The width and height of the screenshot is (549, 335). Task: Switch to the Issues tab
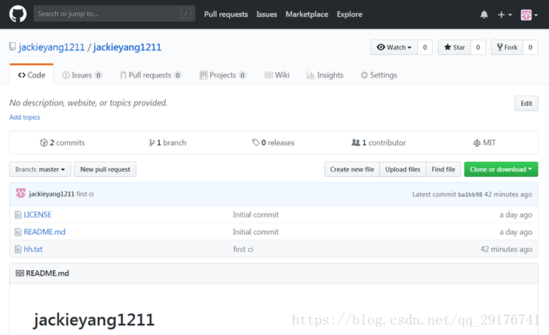pos(82,75)
